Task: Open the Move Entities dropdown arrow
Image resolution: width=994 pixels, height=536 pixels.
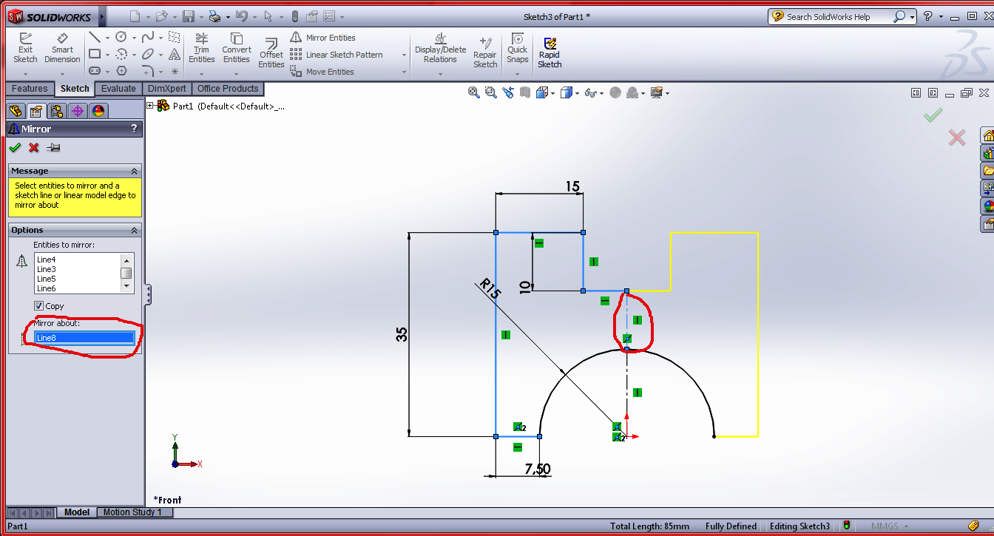Action: click(x=404, y=72)
